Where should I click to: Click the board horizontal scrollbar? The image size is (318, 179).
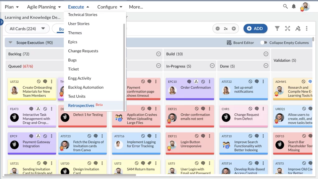tap(70, 175)
